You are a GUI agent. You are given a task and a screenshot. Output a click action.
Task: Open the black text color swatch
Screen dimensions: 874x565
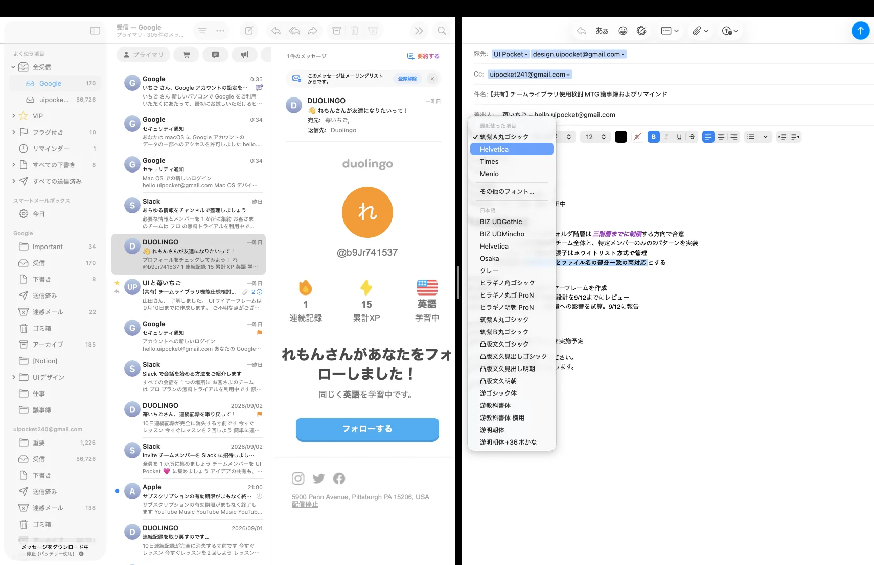click(x=621, y=137)
